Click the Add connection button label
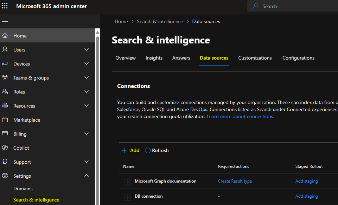Image resolution: width=338 pixels, height=205 pixels. click(135, 150)
